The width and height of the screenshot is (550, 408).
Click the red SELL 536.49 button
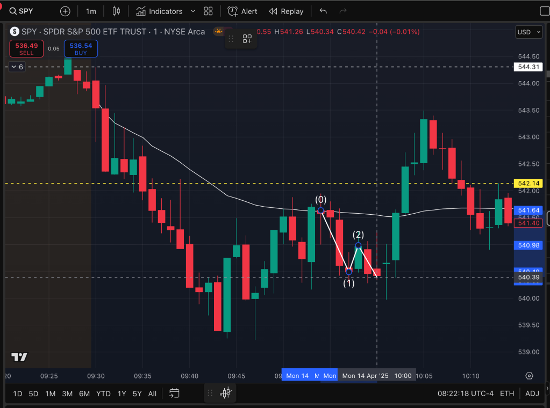[x=26, y=49]
